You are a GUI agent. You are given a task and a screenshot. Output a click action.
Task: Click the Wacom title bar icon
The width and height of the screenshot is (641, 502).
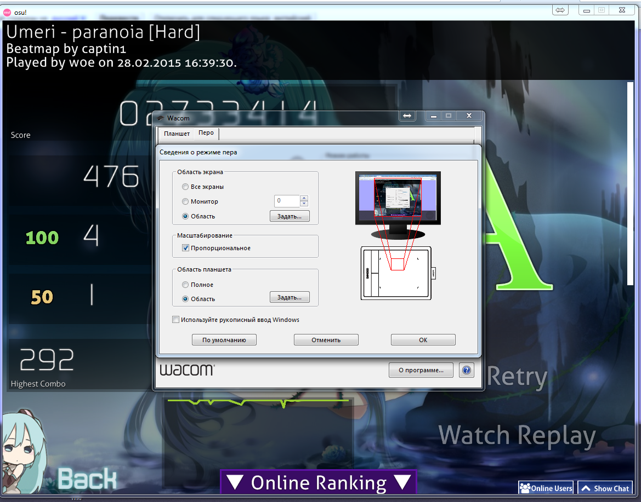click(161, 118)
